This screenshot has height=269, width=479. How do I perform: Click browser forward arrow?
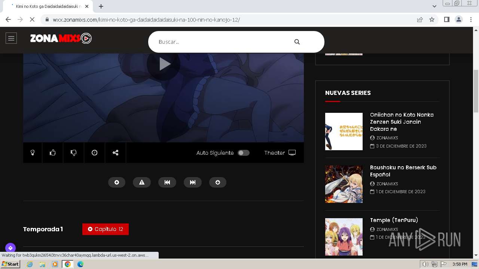pyautogui.click(x=20, y=19)
